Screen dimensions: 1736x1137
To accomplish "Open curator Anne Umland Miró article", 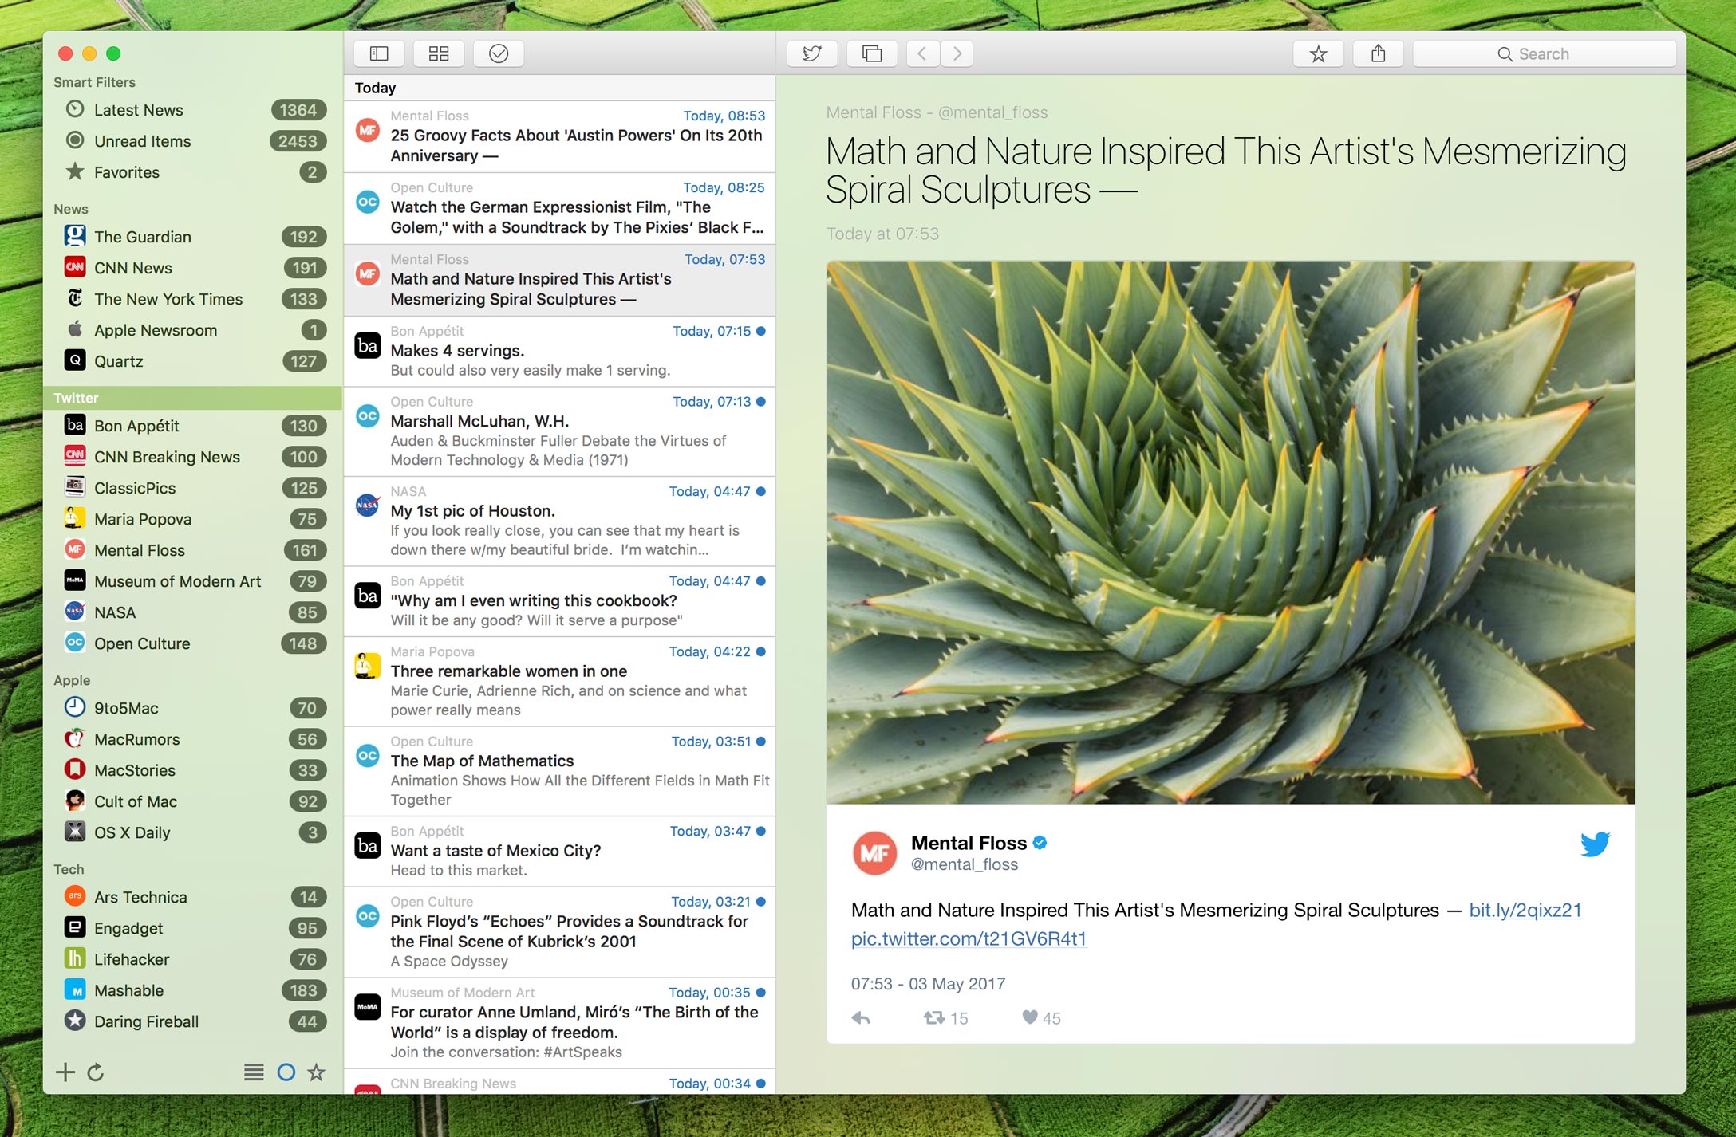I will tap(559, 1023).
